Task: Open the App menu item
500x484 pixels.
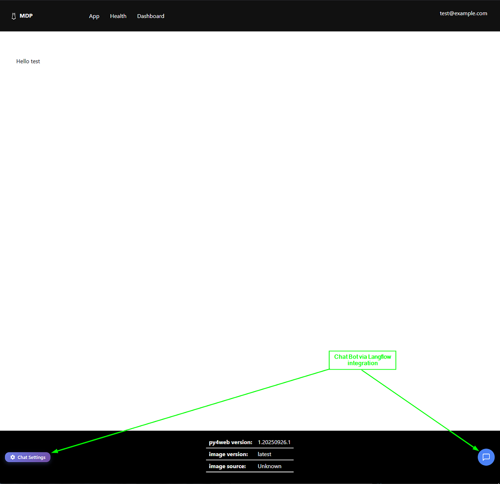Action: click(x=94, y=16)
